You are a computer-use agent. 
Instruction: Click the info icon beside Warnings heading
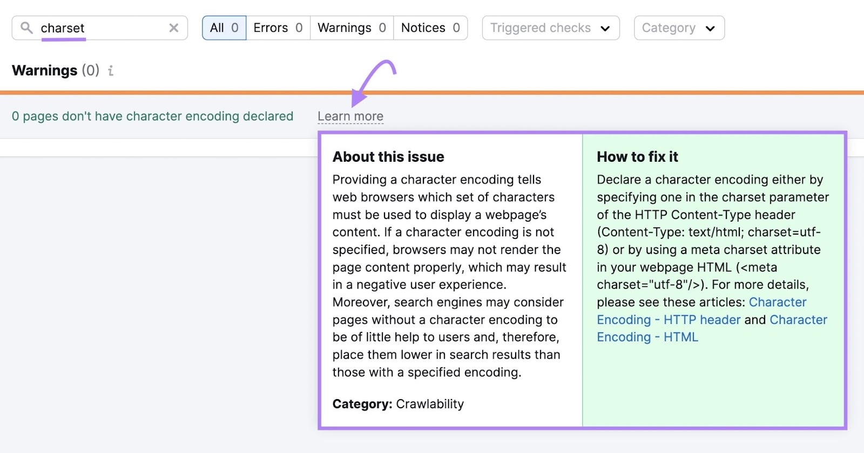[111, 71]
